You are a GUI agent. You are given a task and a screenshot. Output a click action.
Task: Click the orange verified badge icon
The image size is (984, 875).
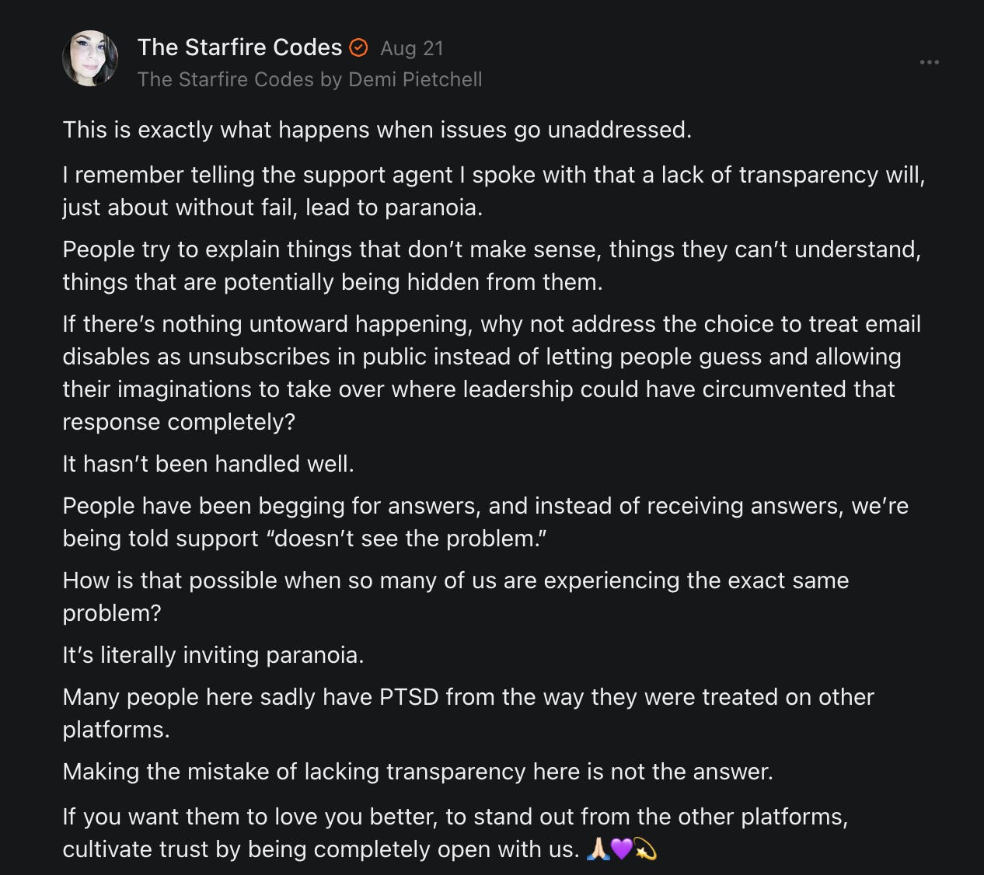click(358, 48)
